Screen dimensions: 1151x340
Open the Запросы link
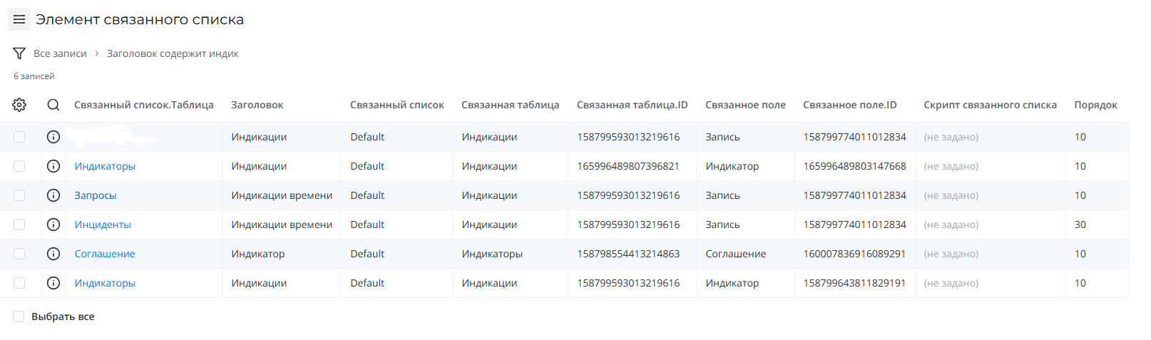click(96, 195)
